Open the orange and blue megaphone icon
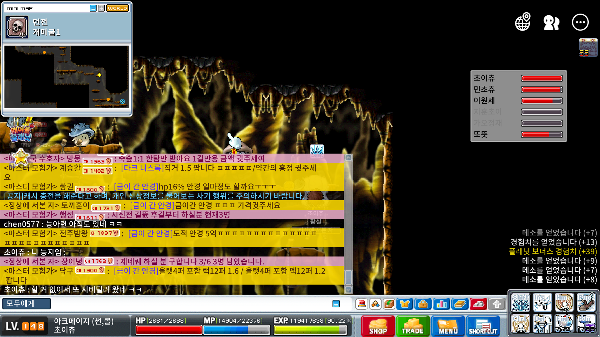This screenshot has height=337, width=600. [375, 304]
